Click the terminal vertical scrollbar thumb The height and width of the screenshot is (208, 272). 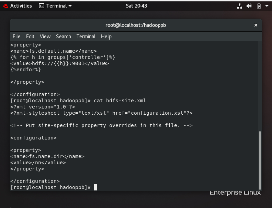tap(260, 160)
